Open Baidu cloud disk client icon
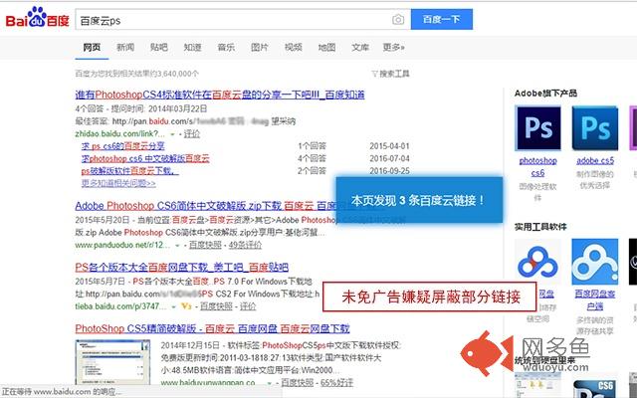The width and height of the screenshot is (637, 398). (595, 262)
